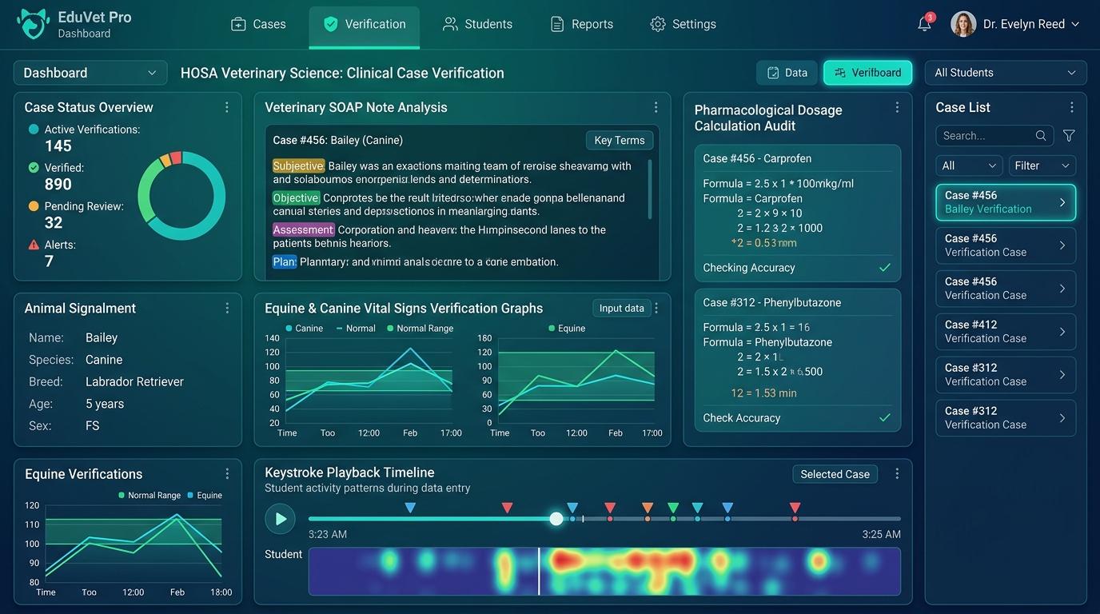Switch to the Verifboard view
Viewport: 1100px width, 614px height.
(x=867, y=73)
